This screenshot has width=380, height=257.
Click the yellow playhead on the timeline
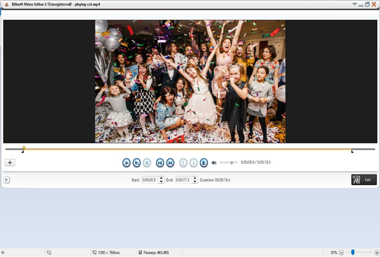[x=24, y=148]
